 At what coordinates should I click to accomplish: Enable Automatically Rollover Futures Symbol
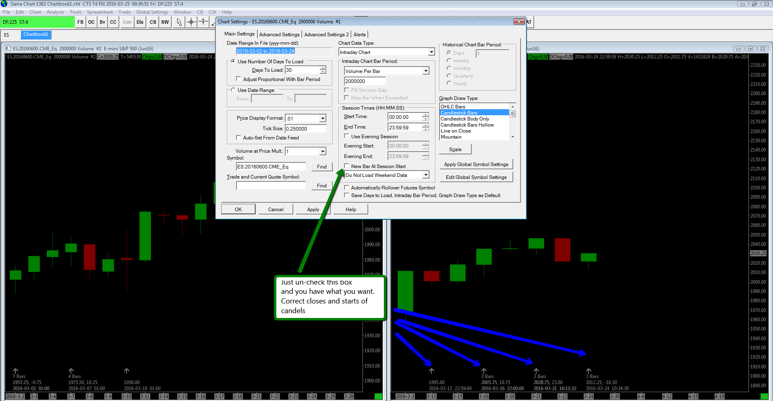(346, 187)
